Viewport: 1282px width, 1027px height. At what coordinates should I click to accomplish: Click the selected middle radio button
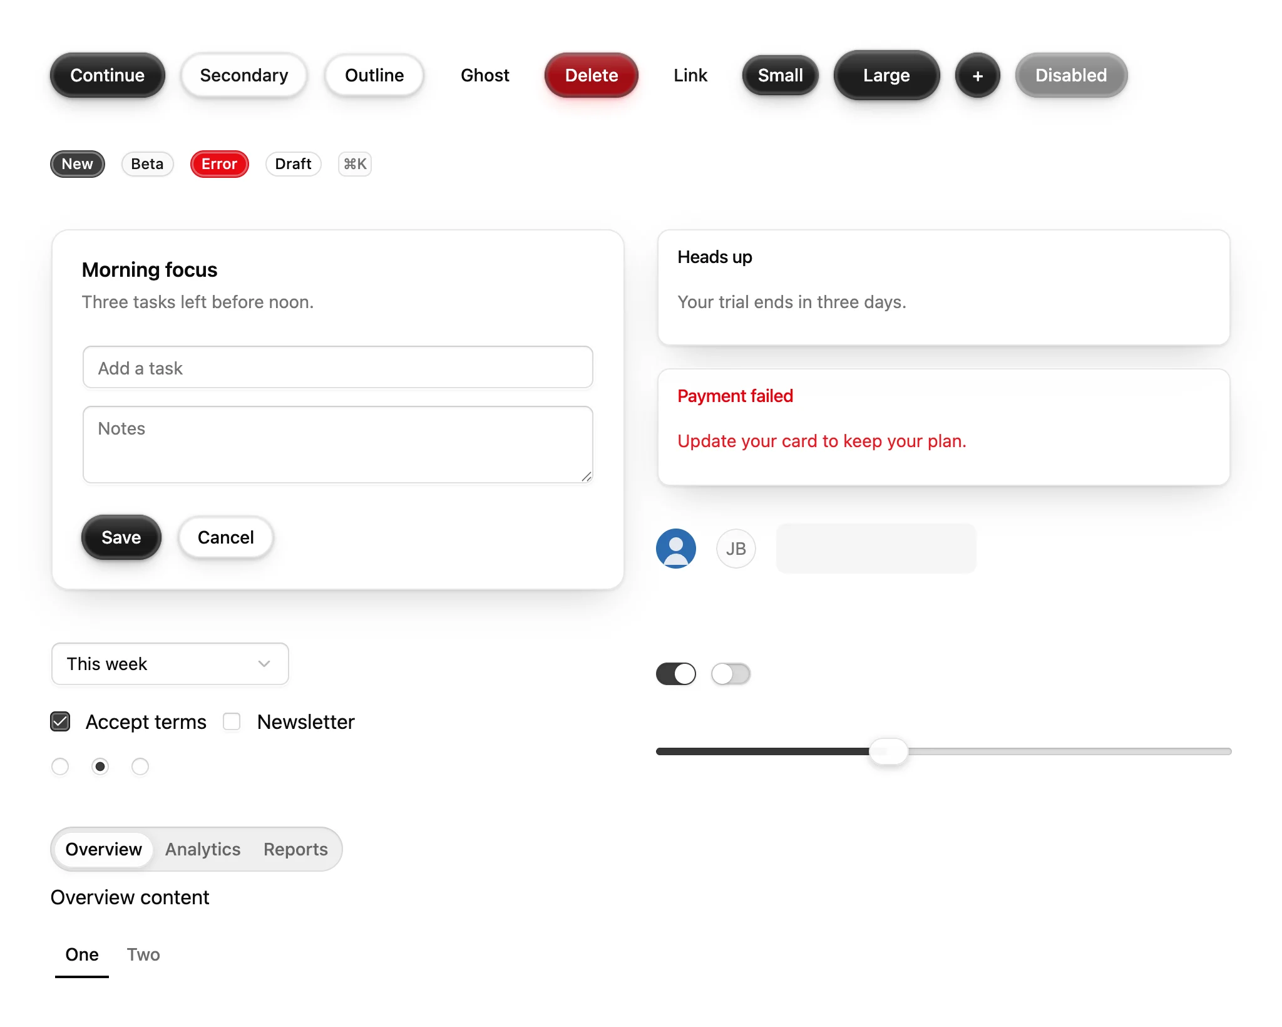point(100,766)
